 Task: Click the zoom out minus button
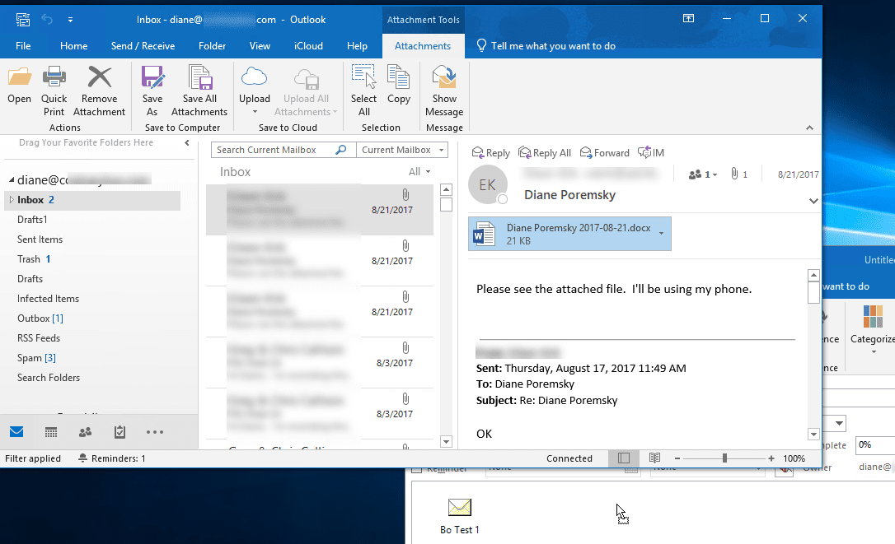(677, 458)
